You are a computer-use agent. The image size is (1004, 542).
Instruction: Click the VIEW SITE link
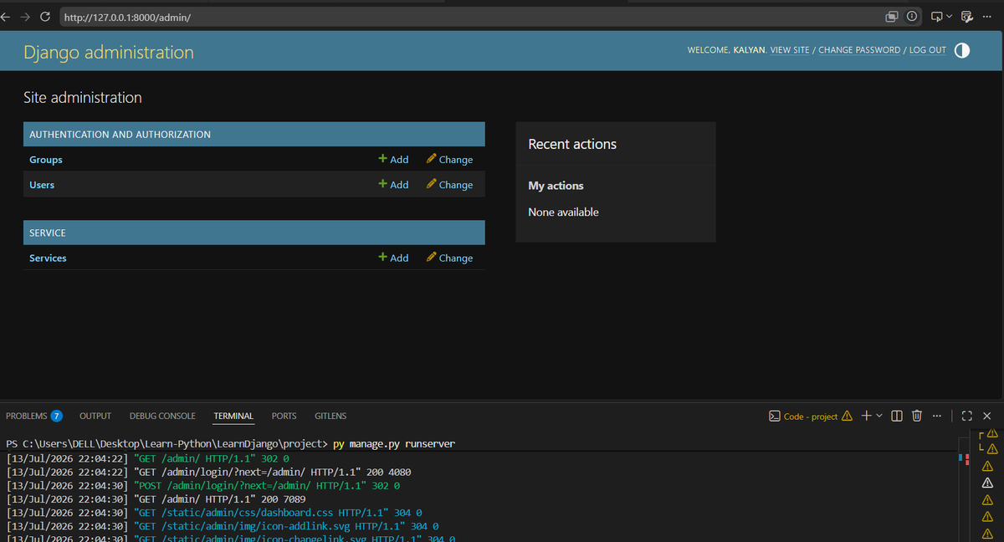pos(790,50)
